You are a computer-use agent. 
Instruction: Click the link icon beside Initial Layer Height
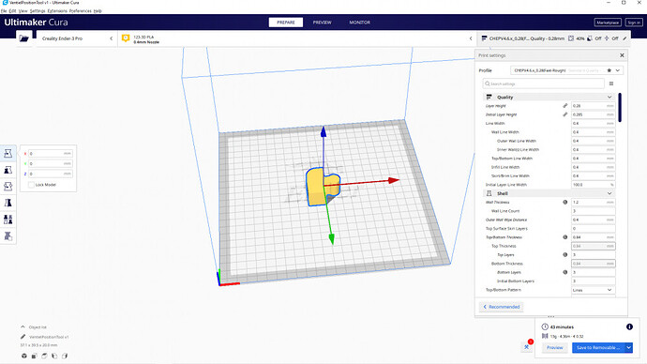[x=564, y=114]
